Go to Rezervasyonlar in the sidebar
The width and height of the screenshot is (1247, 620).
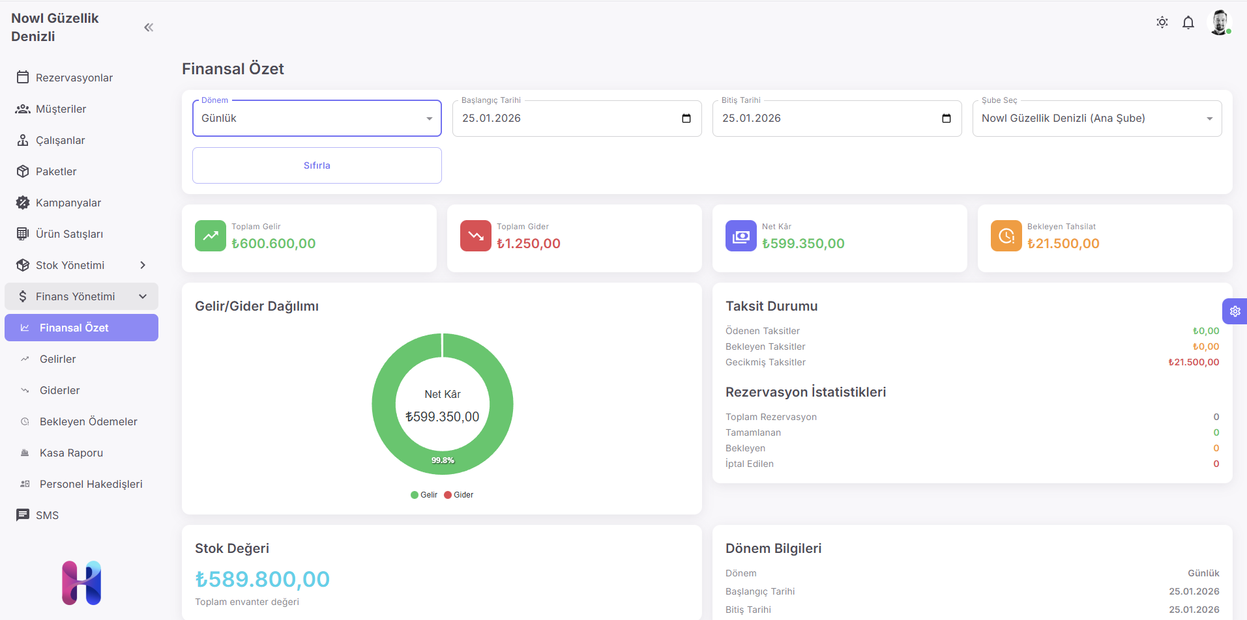[x=74, y=77]
